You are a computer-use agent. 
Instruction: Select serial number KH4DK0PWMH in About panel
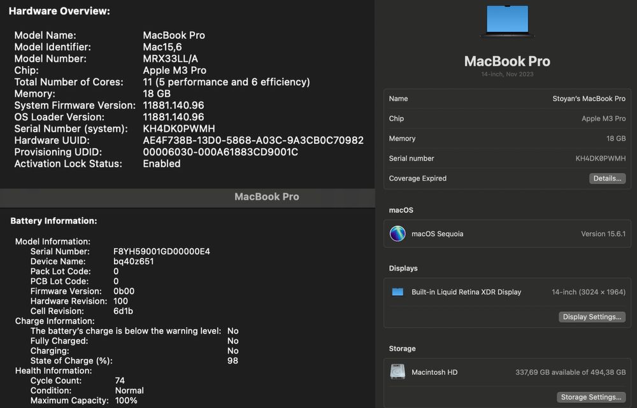(x=601, y=158)
